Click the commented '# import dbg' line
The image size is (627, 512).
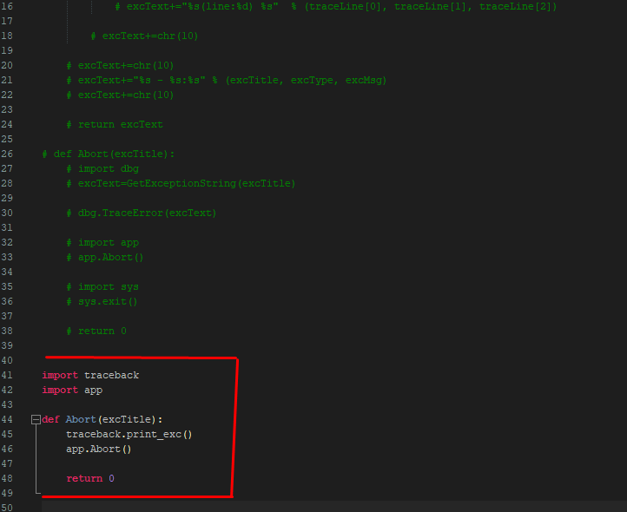click(102, 168)
